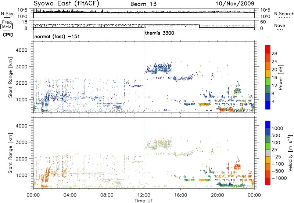Click the 'Syowa East (fitACF)' title

coord(66,3)
